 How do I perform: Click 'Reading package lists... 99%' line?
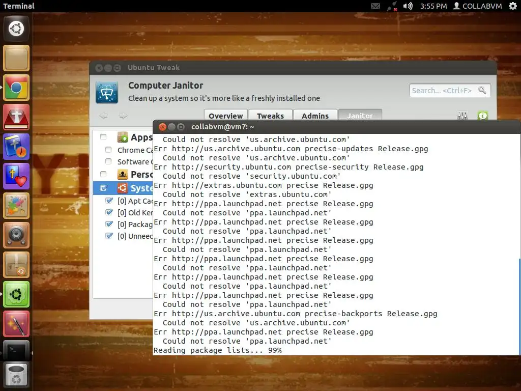coord(218,350)
